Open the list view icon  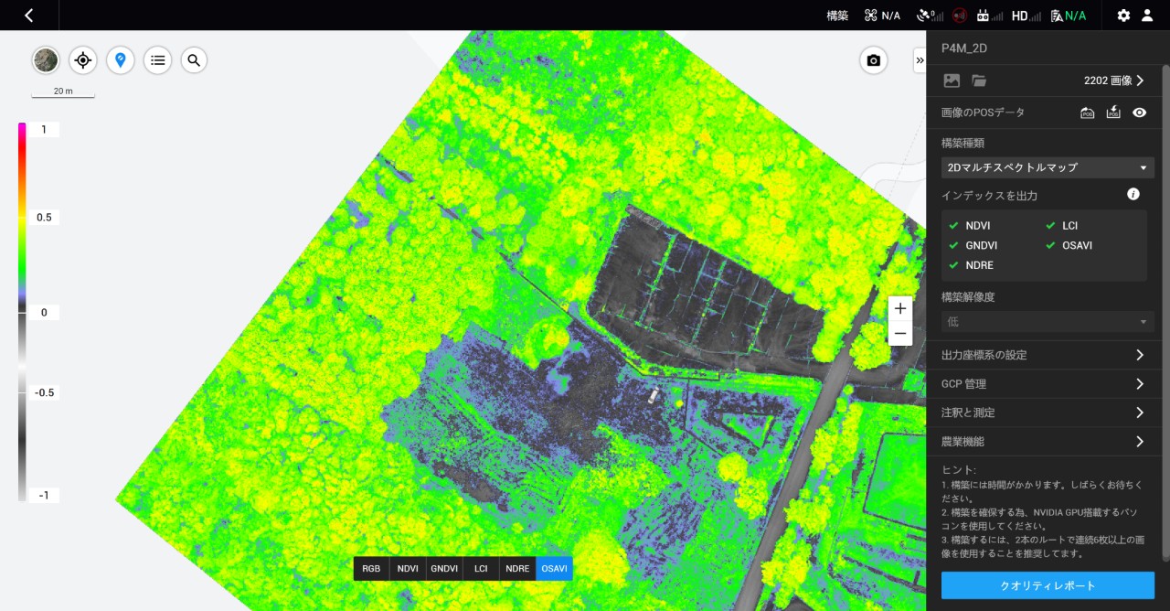157,60
